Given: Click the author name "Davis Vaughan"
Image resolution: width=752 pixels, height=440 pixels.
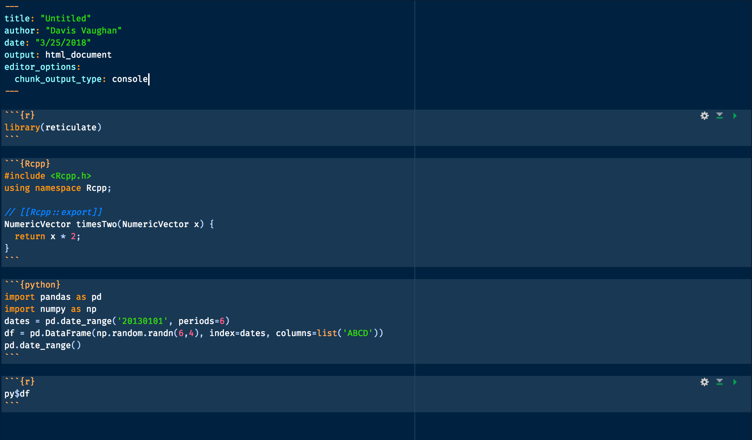Looking at the screenshot, I should [x=84, y=30].
